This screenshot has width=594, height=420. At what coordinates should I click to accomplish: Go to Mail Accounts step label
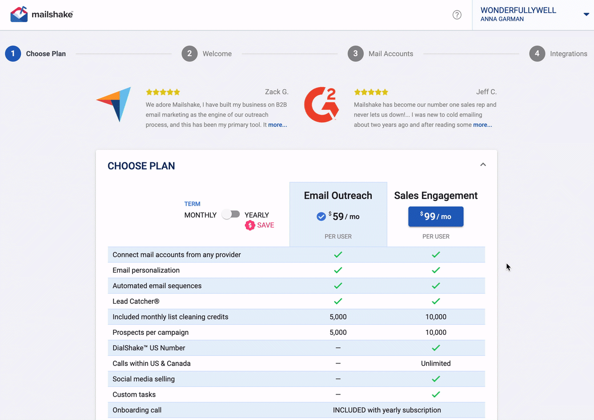pyautogui.click(x=391, y=54)
